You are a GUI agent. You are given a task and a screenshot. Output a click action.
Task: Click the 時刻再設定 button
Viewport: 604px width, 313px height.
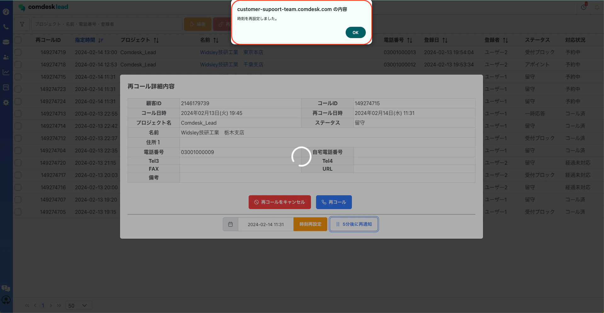pos(310,224)
